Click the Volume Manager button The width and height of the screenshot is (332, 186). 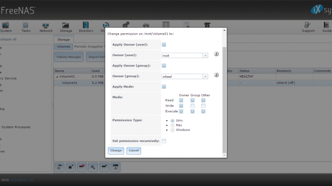[69, 57]
